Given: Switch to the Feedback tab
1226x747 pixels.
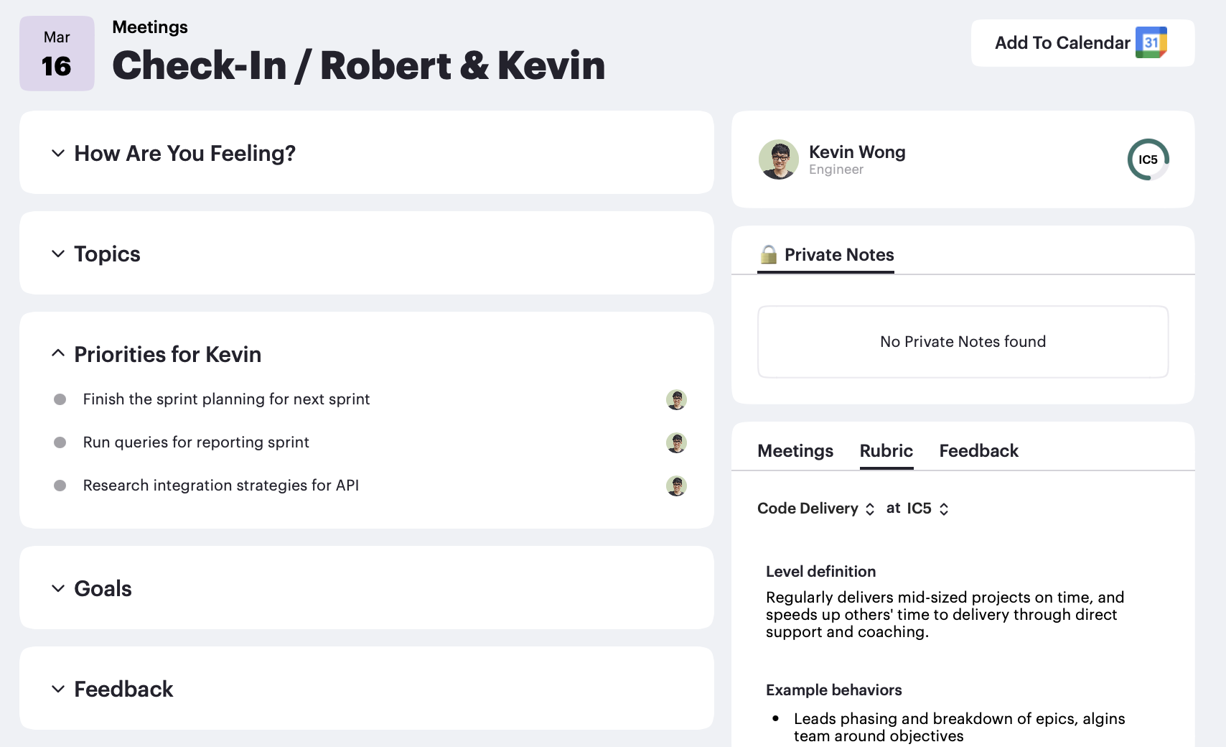Looking at the screenshot, I should (x=978, y=451).
